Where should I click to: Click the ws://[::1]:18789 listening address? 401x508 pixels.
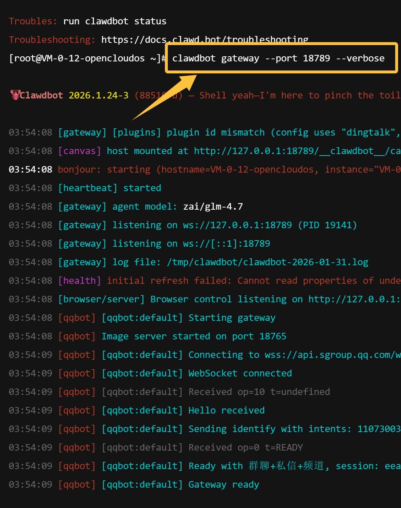[x=226, y=243]
